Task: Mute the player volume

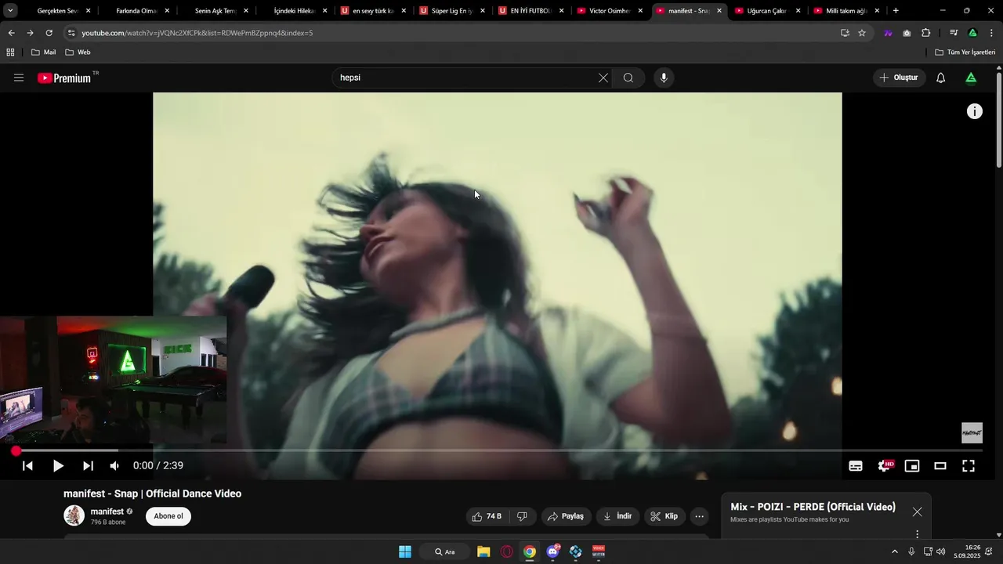Action: 114,465
